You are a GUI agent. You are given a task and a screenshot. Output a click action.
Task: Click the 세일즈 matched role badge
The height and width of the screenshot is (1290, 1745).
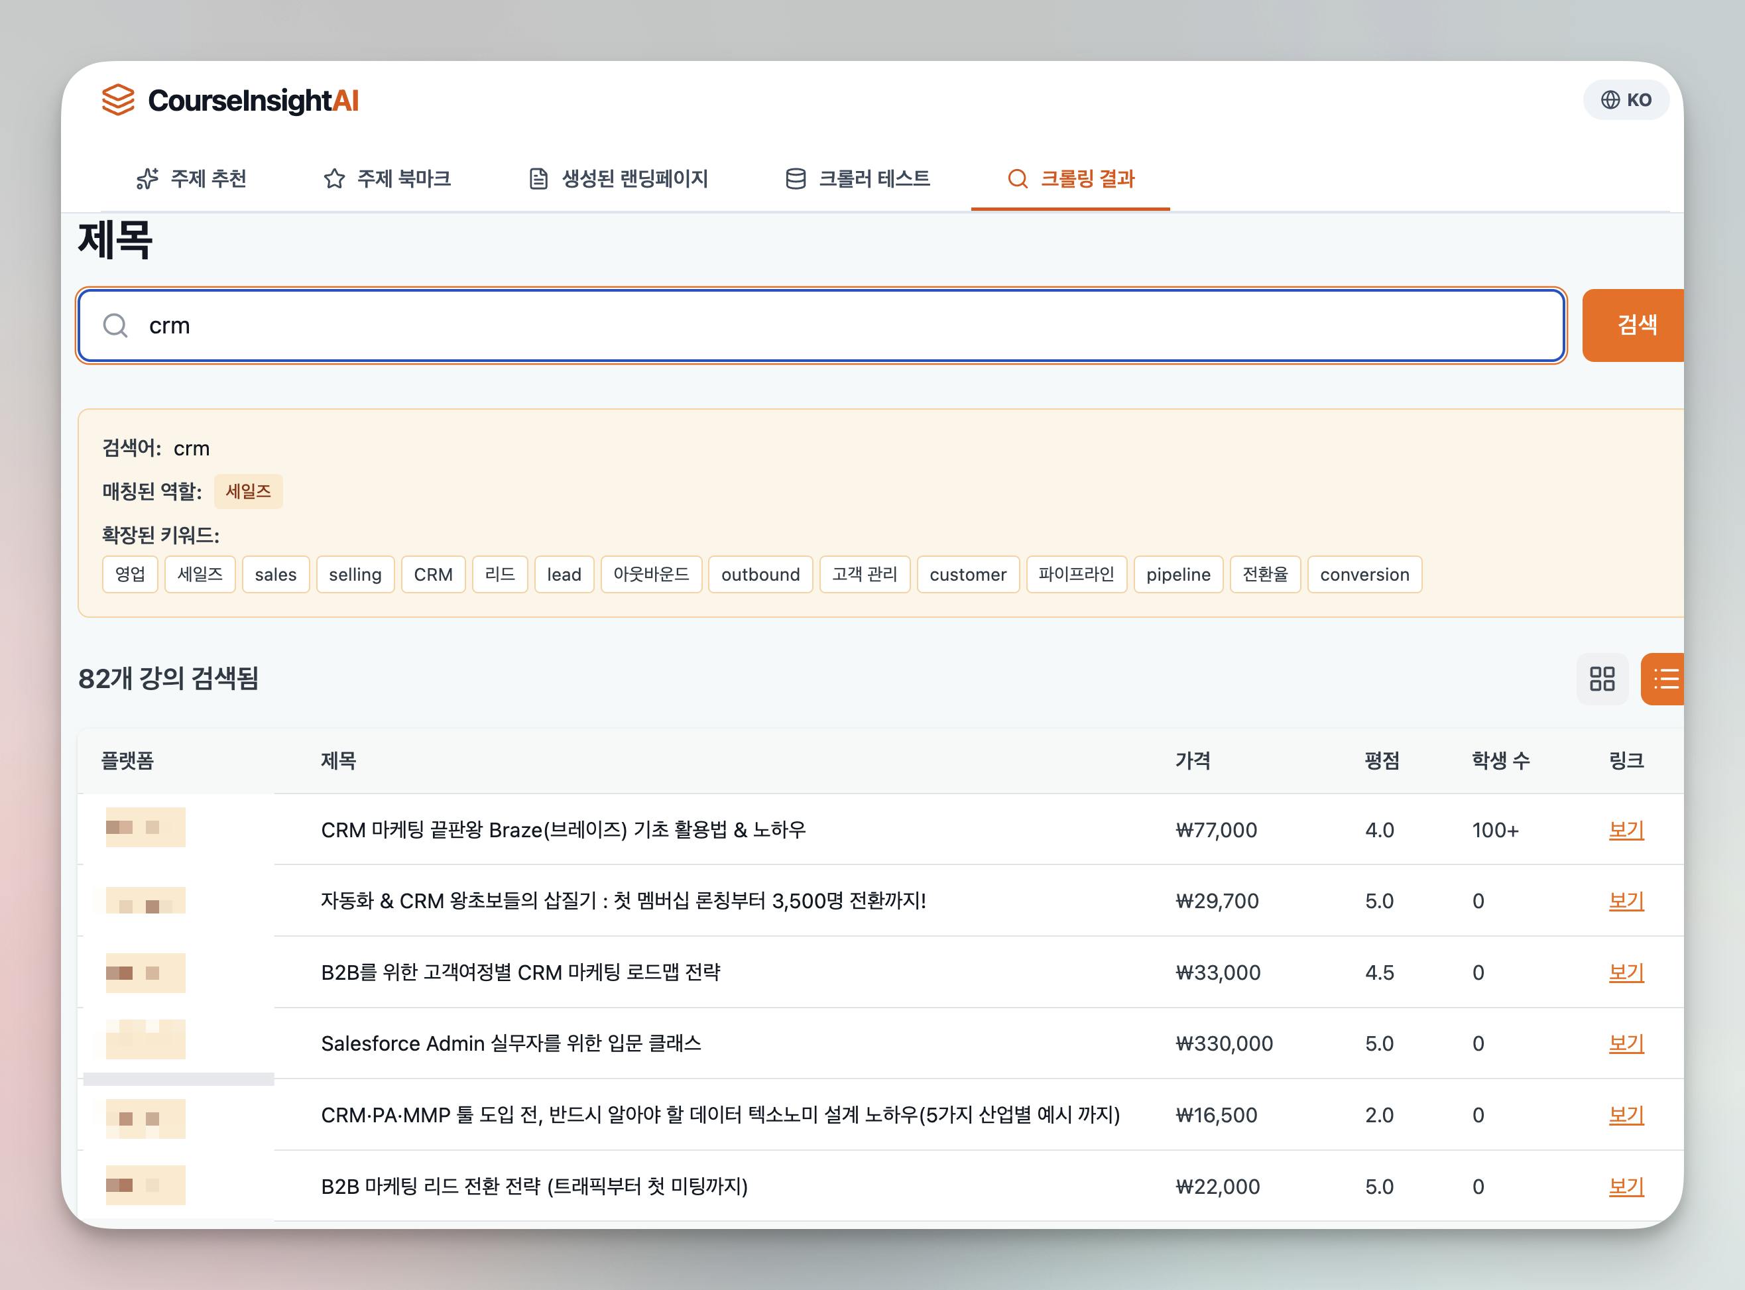[x=248, y=491]
